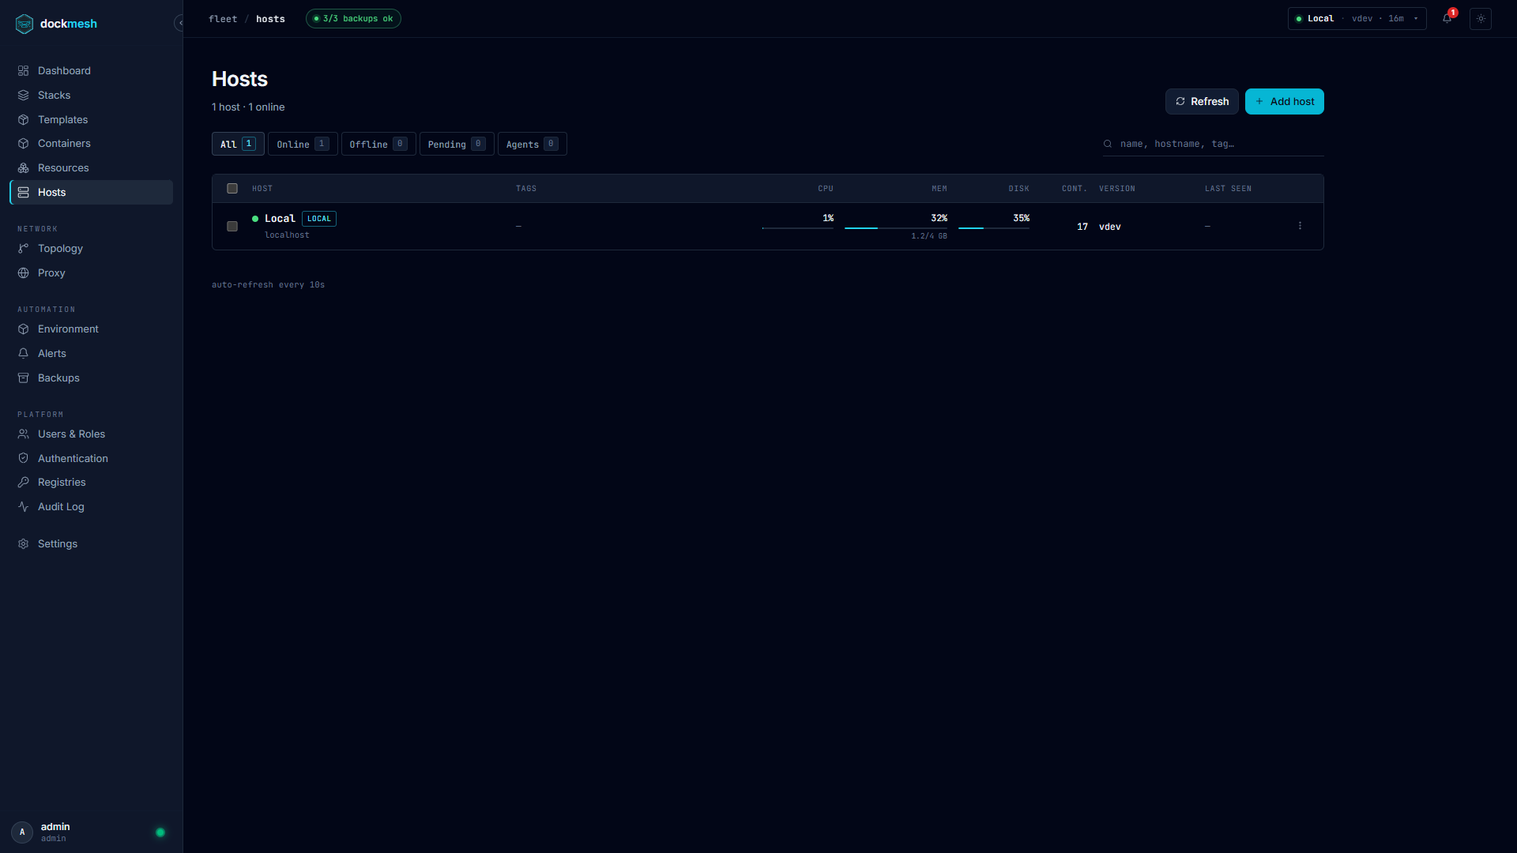Click the Containers cube icon
The height and width of the screenshot is (853, 1517).
[x=24, y=143]
